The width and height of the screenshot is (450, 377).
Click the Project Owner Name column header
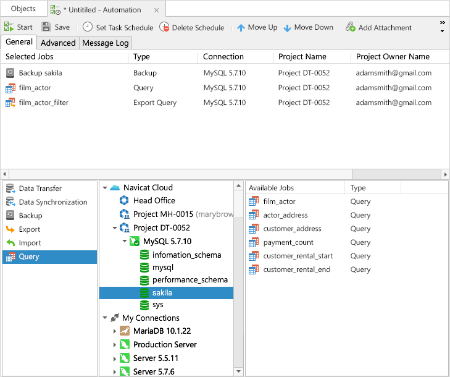click(400, 57)
